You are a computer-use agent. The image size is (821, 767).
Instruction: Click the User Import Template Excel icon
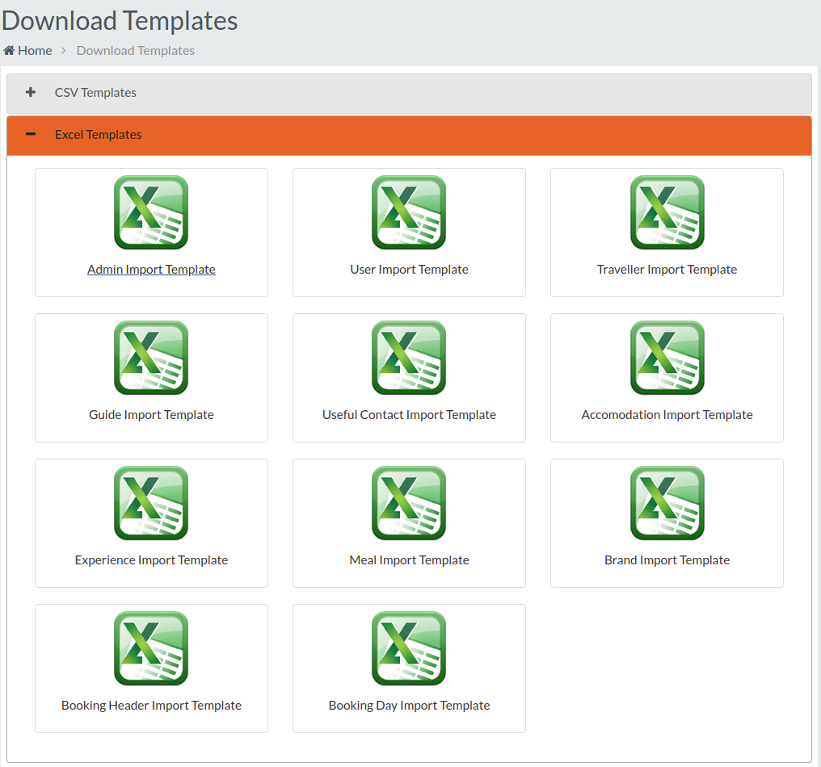coord(409,212)
